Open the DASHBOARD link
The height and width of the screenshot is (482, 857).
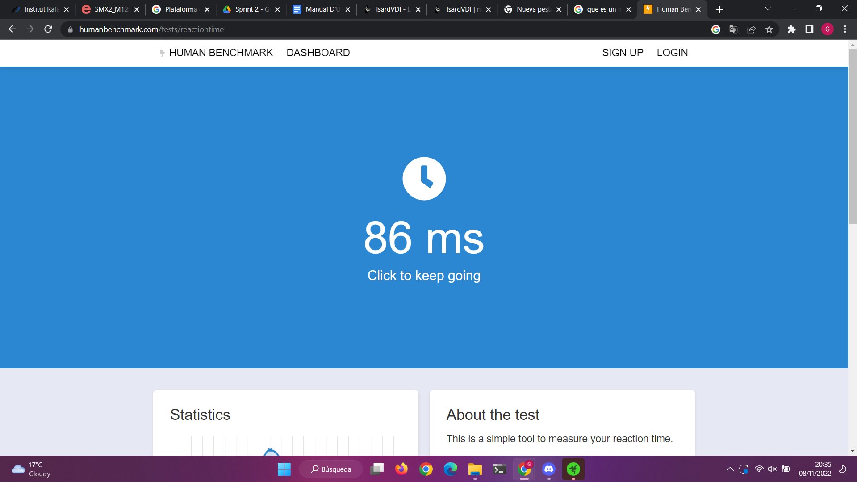pos(318,53)
